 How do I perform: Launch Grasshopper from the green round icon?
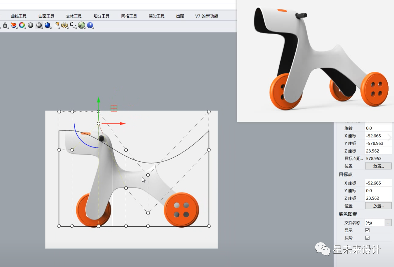[x=81, y=25]
